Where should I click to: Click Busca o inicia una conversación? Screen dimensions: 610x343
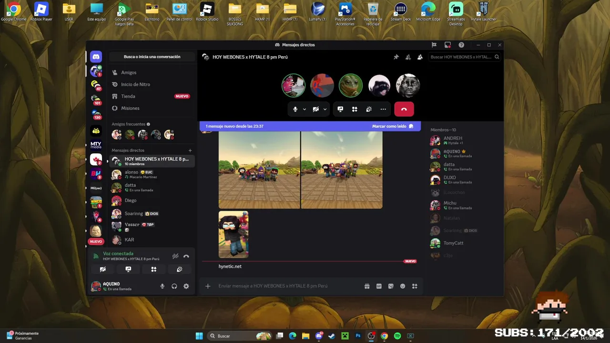click(152, 57)
